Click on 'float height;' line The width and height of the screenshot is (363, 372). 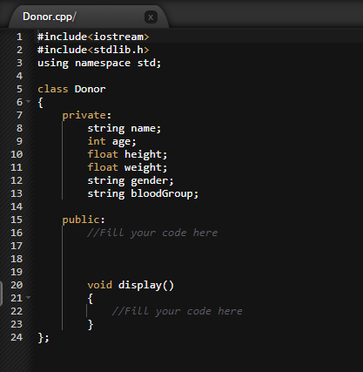click(x=127, y=154)
